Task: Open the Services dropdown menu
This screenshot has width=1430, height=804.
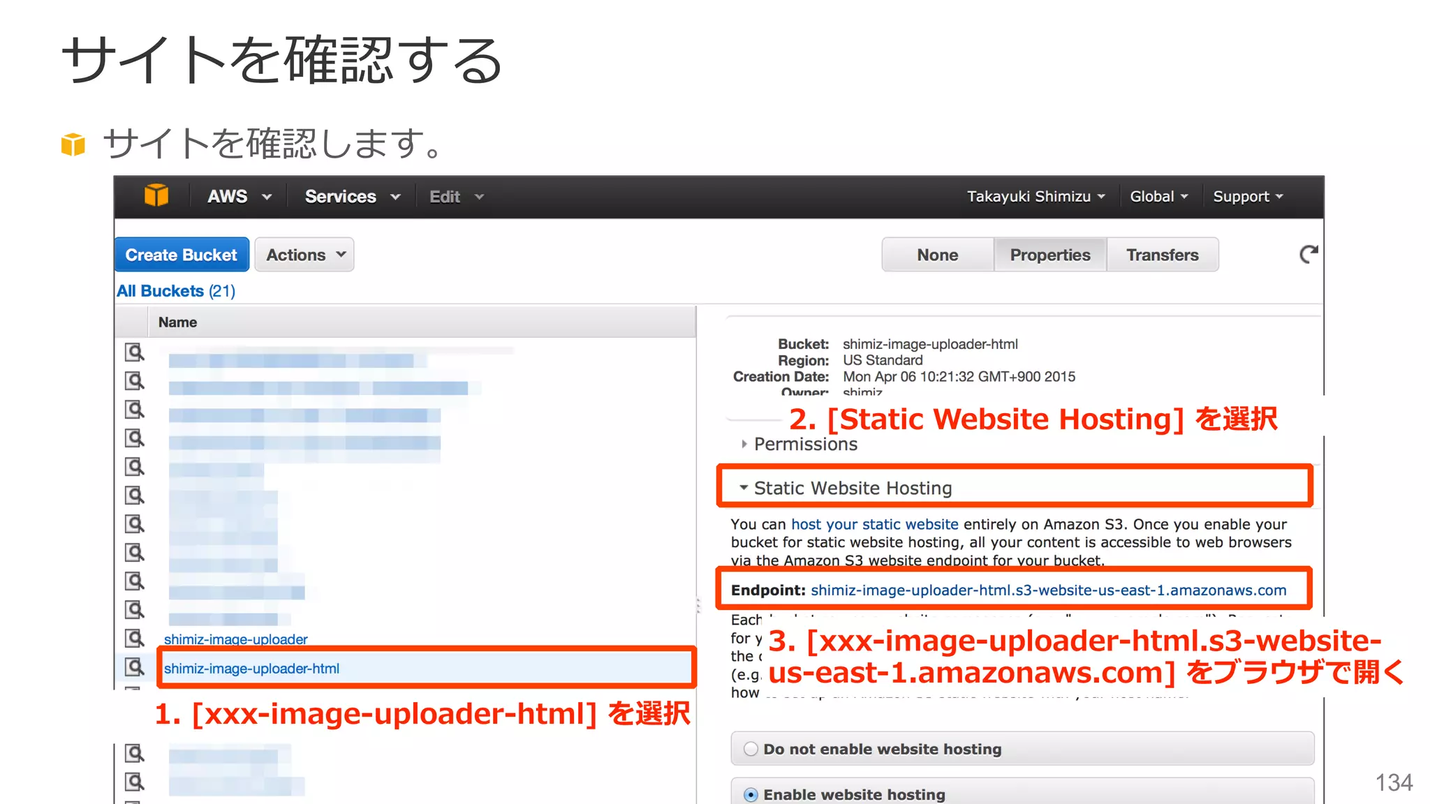Action: (x=353, y=197)
